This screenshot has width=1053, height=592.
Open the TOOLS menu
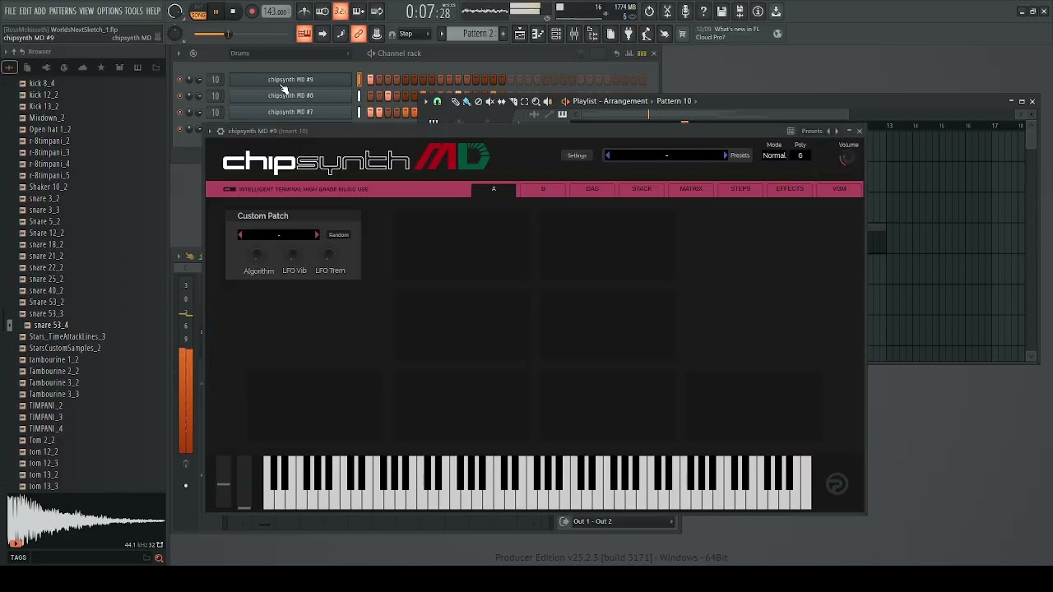tap(133, 12)
